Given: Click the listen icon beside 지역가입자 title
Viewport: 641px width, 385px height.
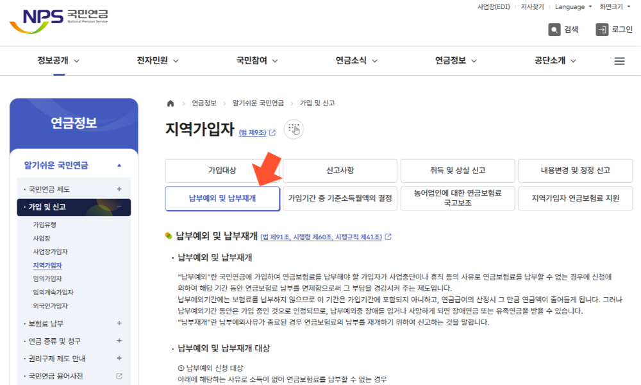Looking at the screenshot, I should [x=294, y=129].
